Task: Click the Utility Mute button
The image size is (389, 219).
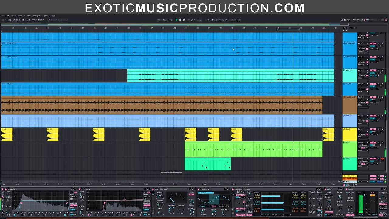Action: coord(338,214)
